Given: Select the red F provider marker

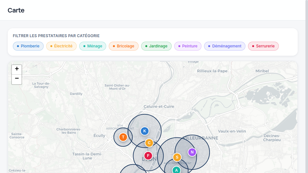Looking at the screenshot, I should click(x=148, y=156).
